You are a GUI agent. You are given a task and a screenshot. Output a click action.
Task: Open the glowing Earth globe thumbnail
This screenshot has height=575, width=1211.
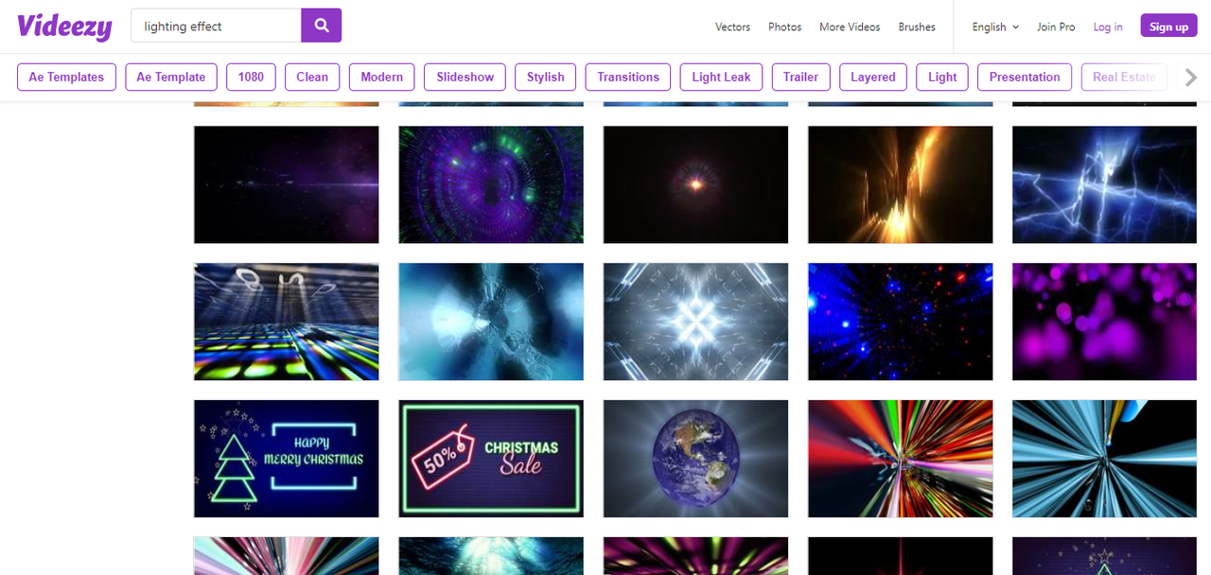(x=695, y=459)
